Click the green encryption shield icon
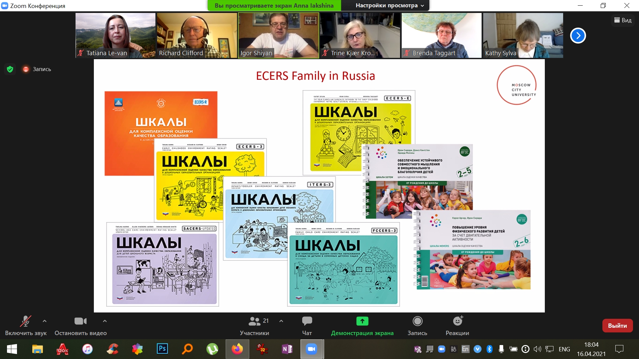Viewport: 639px width, 359px height. (x=10, y=69)
